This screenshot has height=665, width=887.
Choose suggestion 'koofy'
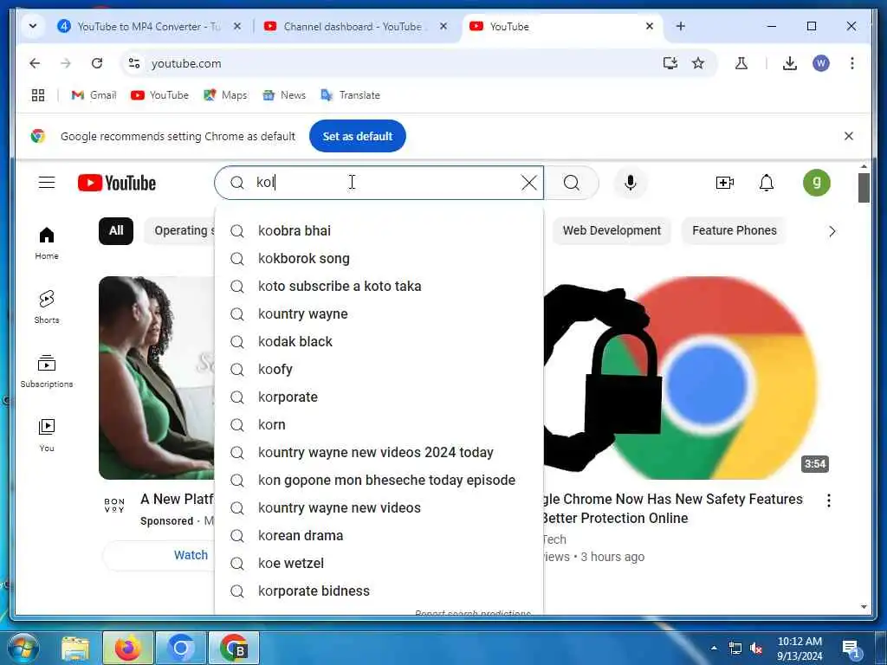pos(379,369)
